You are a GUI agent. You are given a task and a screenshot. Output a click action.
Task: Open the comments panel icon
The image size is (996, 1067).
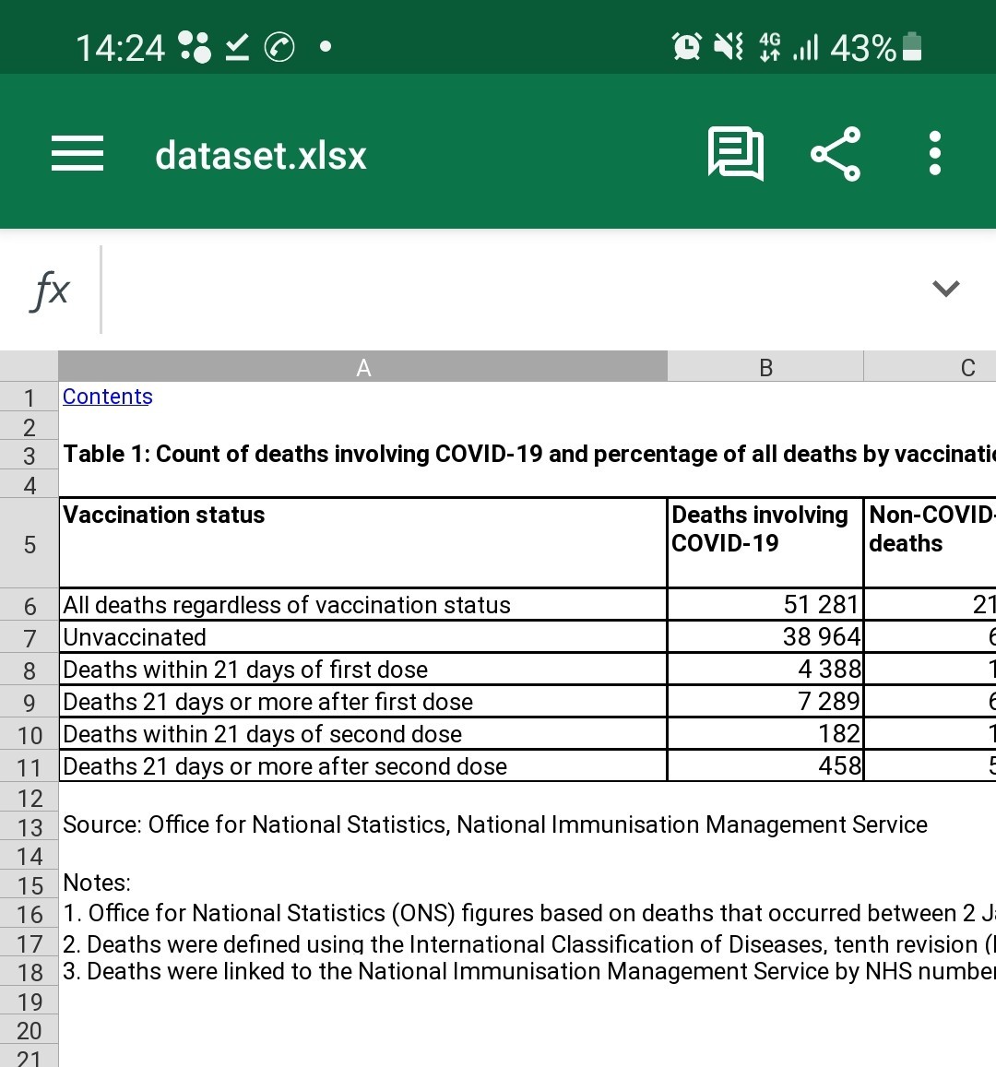pyautogui.click(x=735, y=153)
